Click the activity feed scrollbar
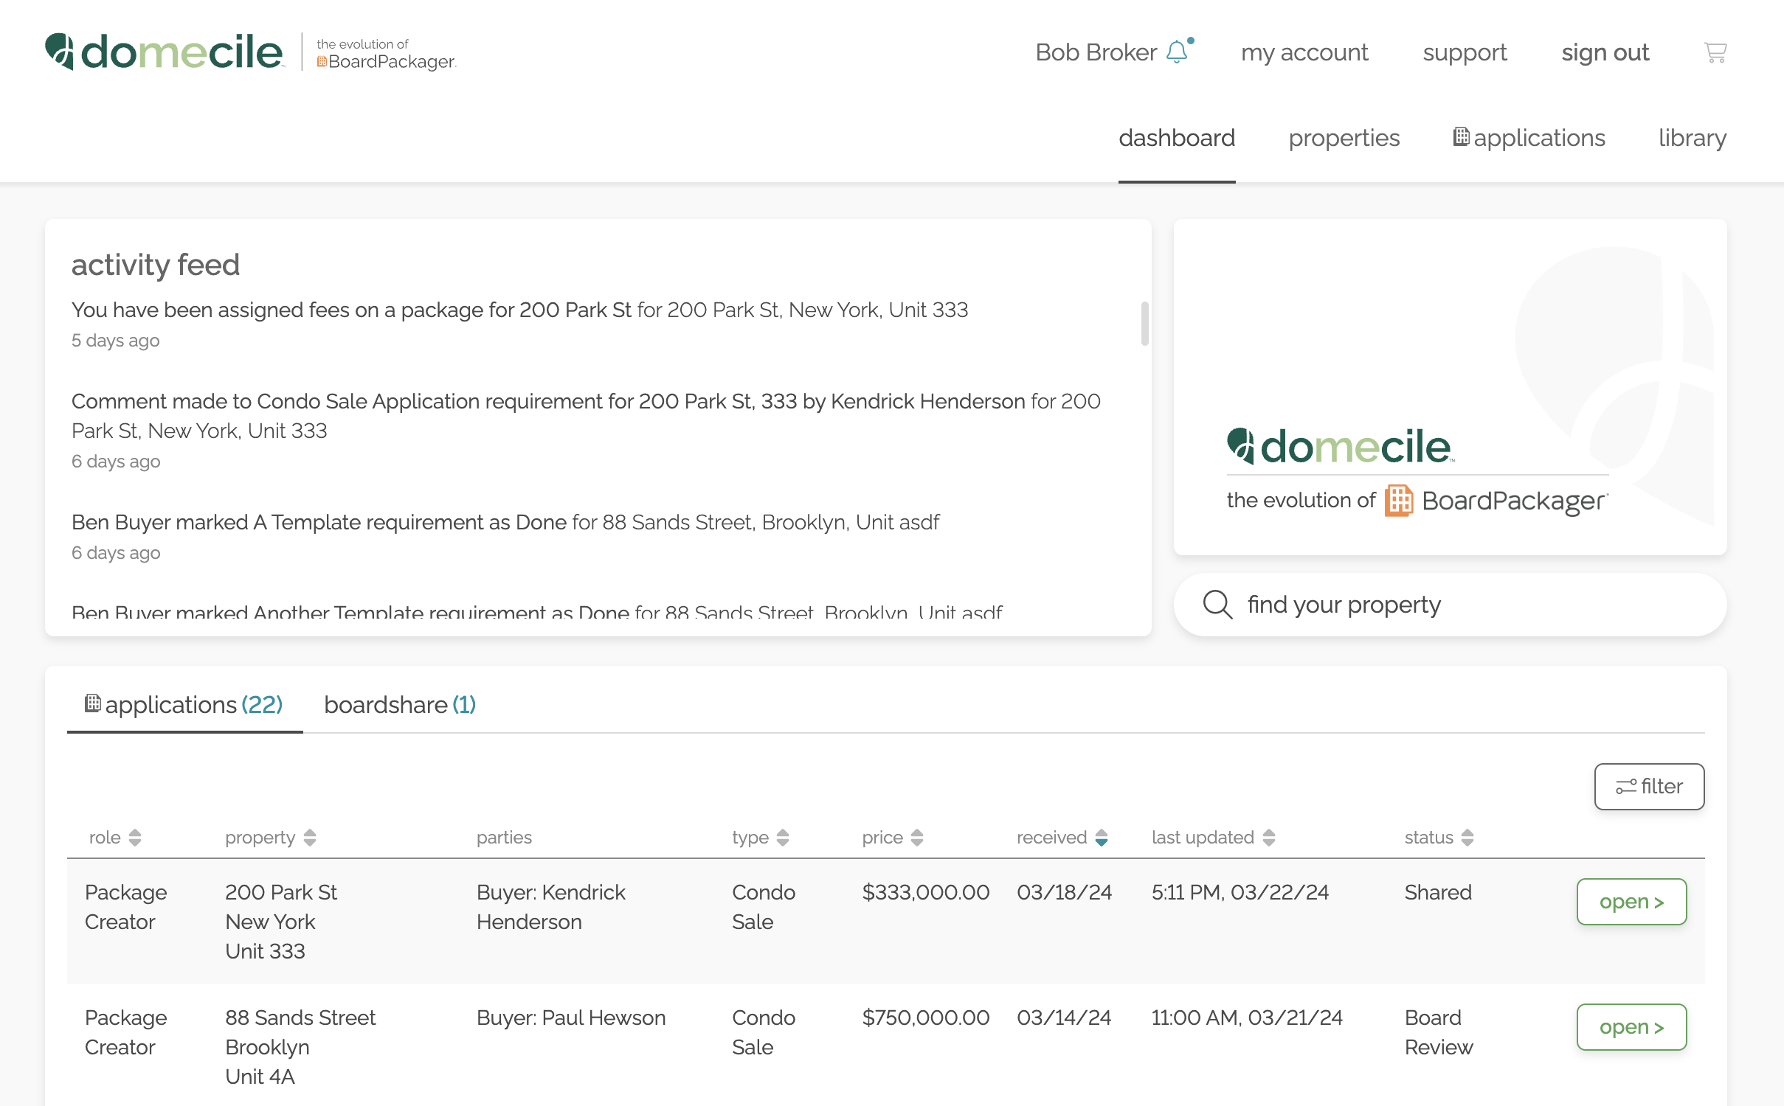This screenshot has height=1106, width=1784. tap(1144, 323)
